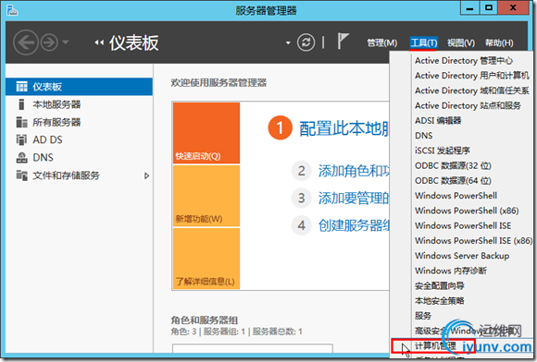
Task: Click the DNS icon in sidebar
Action: tap(21, 157)
